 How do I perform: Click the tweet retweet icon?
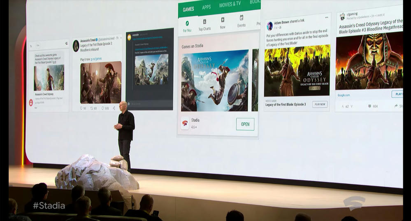tap(92, 108)
